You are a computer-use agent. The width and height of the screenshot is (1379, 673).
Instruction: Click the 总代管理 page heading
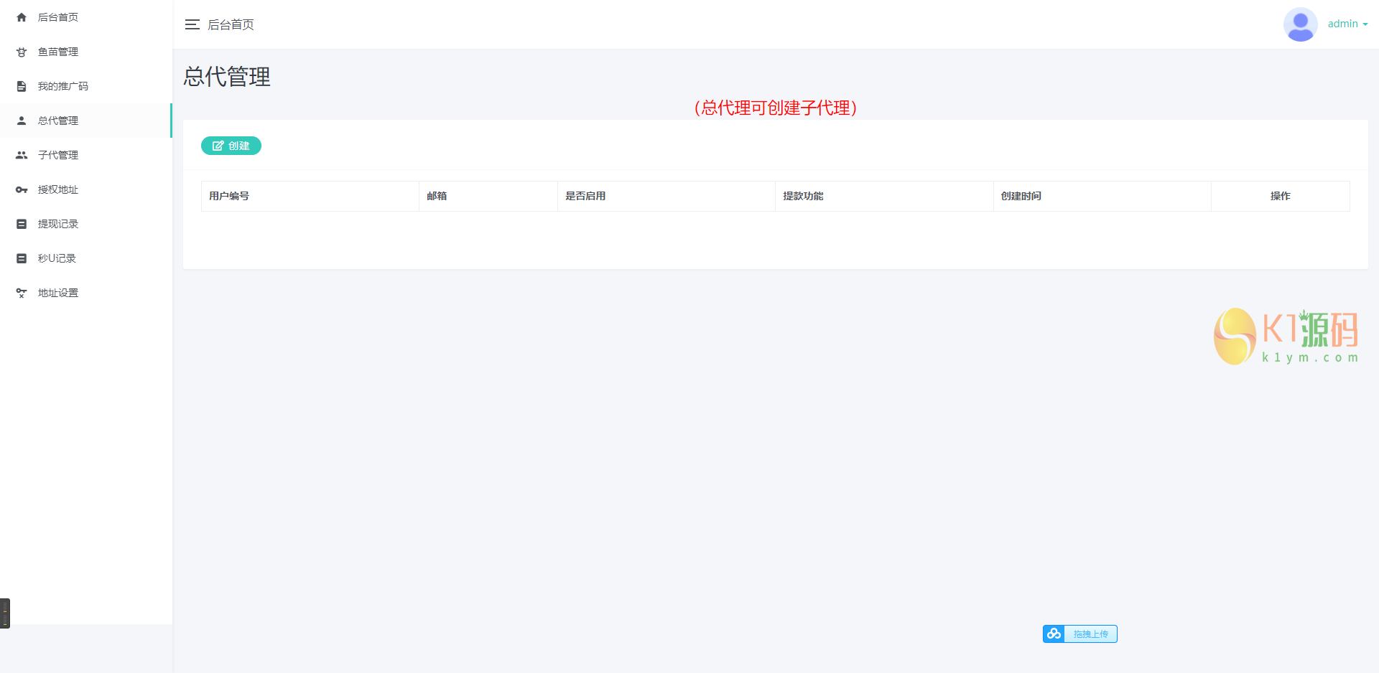[x=227, y=77]
